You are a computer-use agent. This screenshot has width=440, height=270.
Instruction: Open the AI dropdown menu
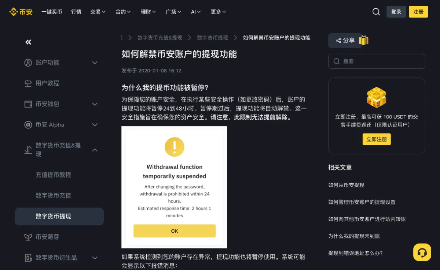[196, 12]
